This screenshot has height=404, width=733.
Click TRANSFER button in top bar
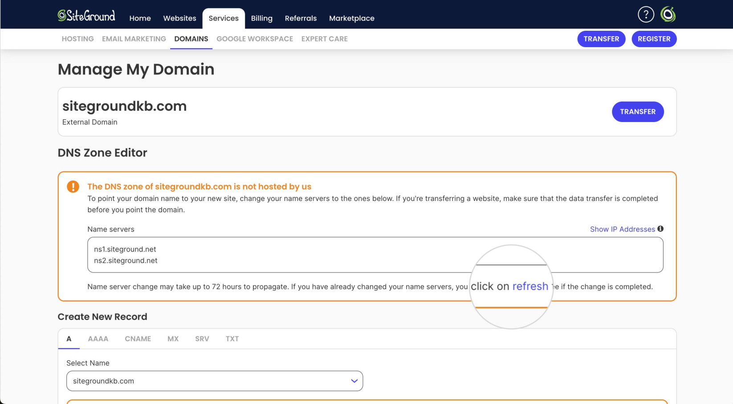(x=601, y=39)
